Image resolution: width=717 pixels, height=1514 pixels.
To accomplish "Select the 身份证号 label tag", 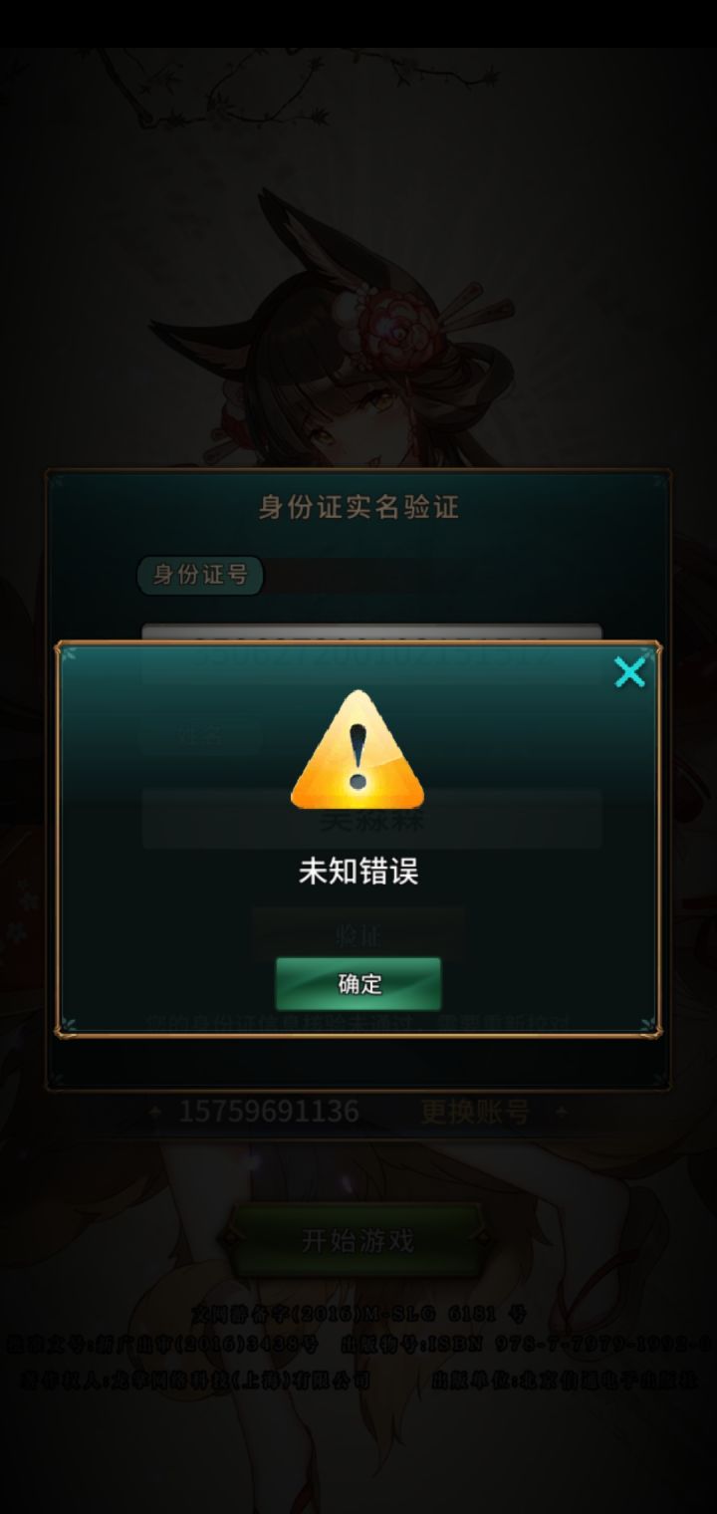I will 200,575.
